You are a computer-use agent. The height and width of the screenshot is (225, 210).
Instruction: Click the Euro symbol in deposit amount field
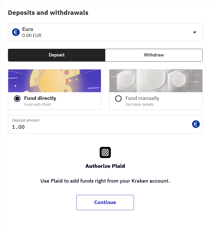(196, 124)
